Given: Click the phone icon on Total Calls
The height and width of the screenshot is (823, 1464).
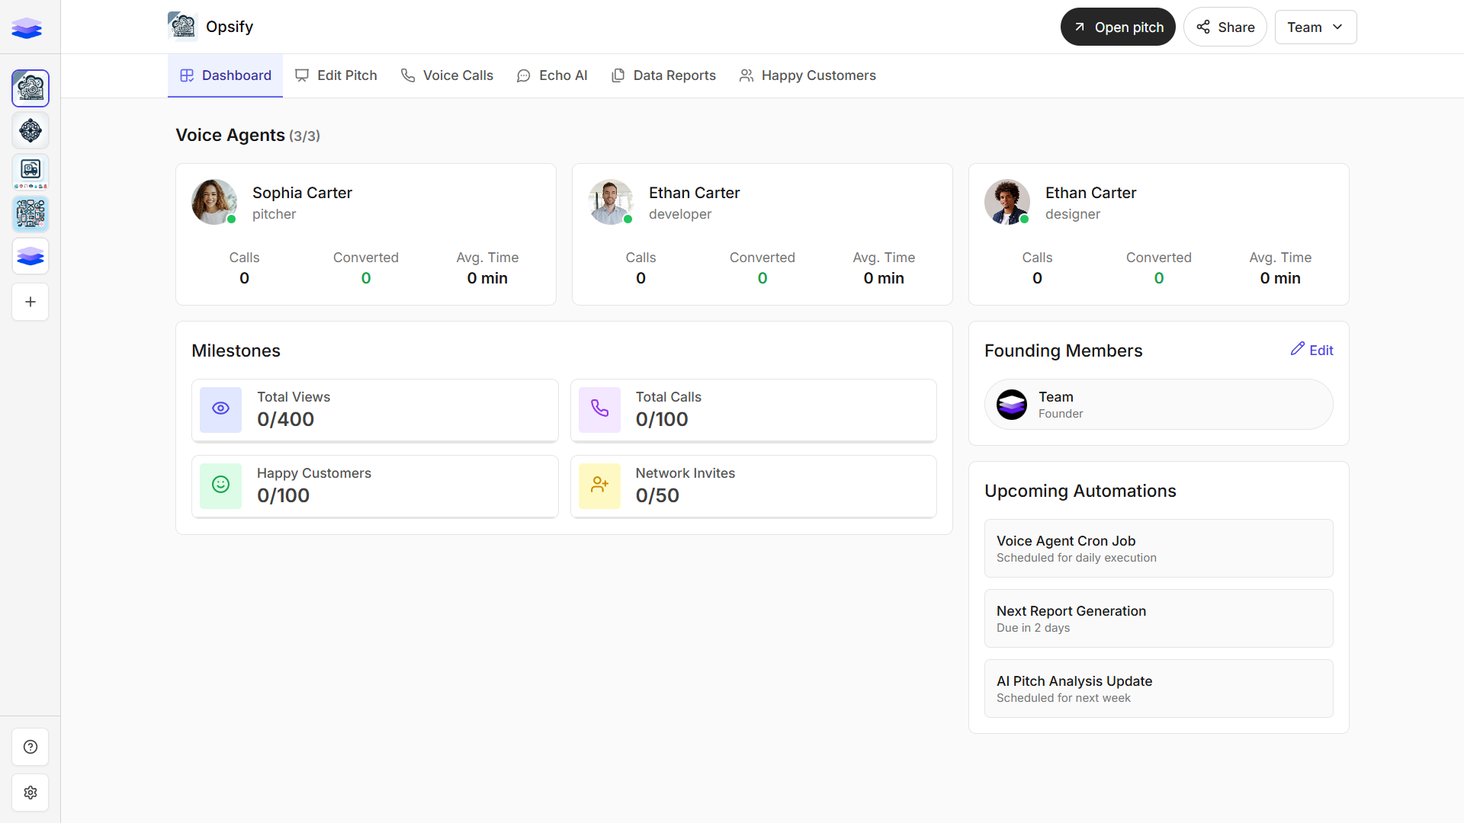Looking at the screenshot, I should click(x=599, y=409).
